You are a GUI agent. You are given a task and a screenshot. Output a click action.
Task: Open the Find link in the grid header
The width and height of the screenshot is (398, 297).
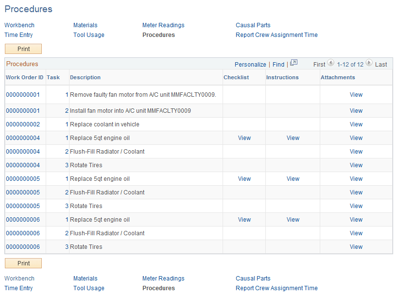(278, 64)
